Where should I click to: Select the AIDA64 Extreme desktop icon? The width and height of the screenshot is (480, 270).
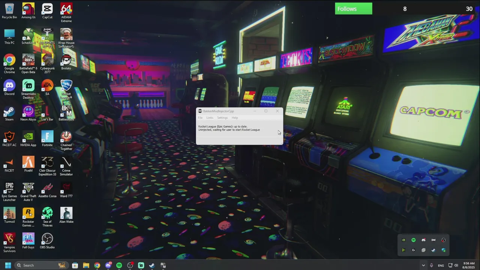66,13
